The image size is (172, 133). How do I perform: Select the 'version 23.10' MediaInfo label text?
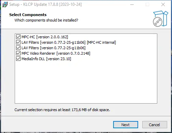click(58, 59)
